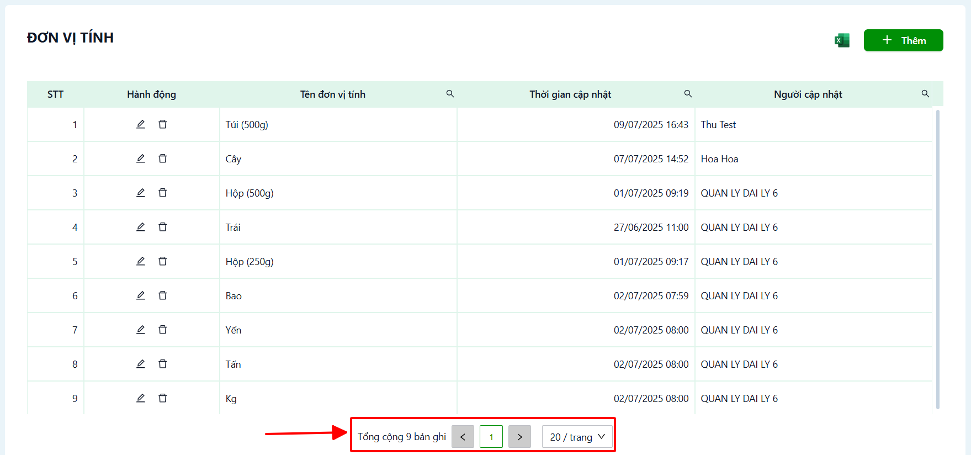Select the Hộp (250g) name cell
This screenshot has height=455, width=971.
pos(338,262)
